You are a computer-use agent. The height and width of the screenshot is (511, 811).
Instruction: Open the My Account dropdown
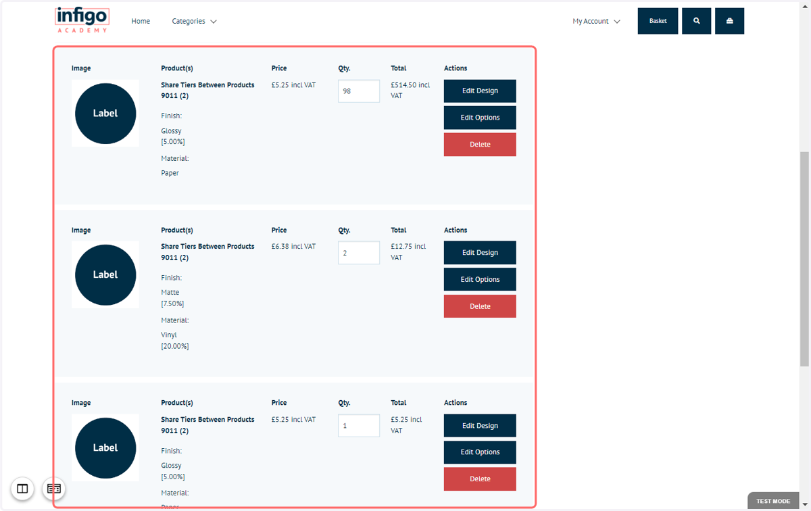click(x=596, y=21)
